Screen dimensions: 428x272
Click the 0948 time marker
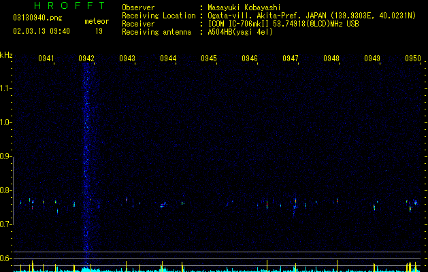331,58
